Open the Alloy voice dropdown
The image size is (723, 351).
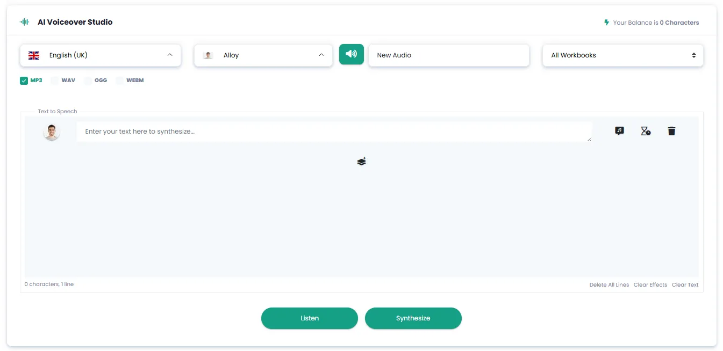(263, 55)
